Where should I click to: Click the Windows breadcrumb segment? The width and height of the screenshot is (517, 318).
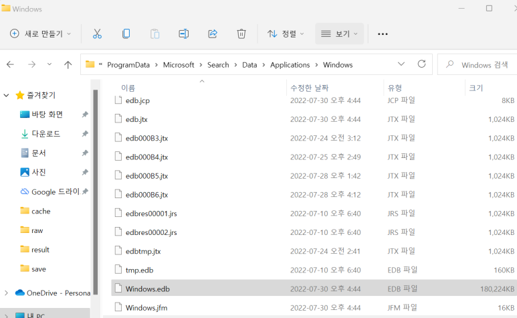(338, 65)
